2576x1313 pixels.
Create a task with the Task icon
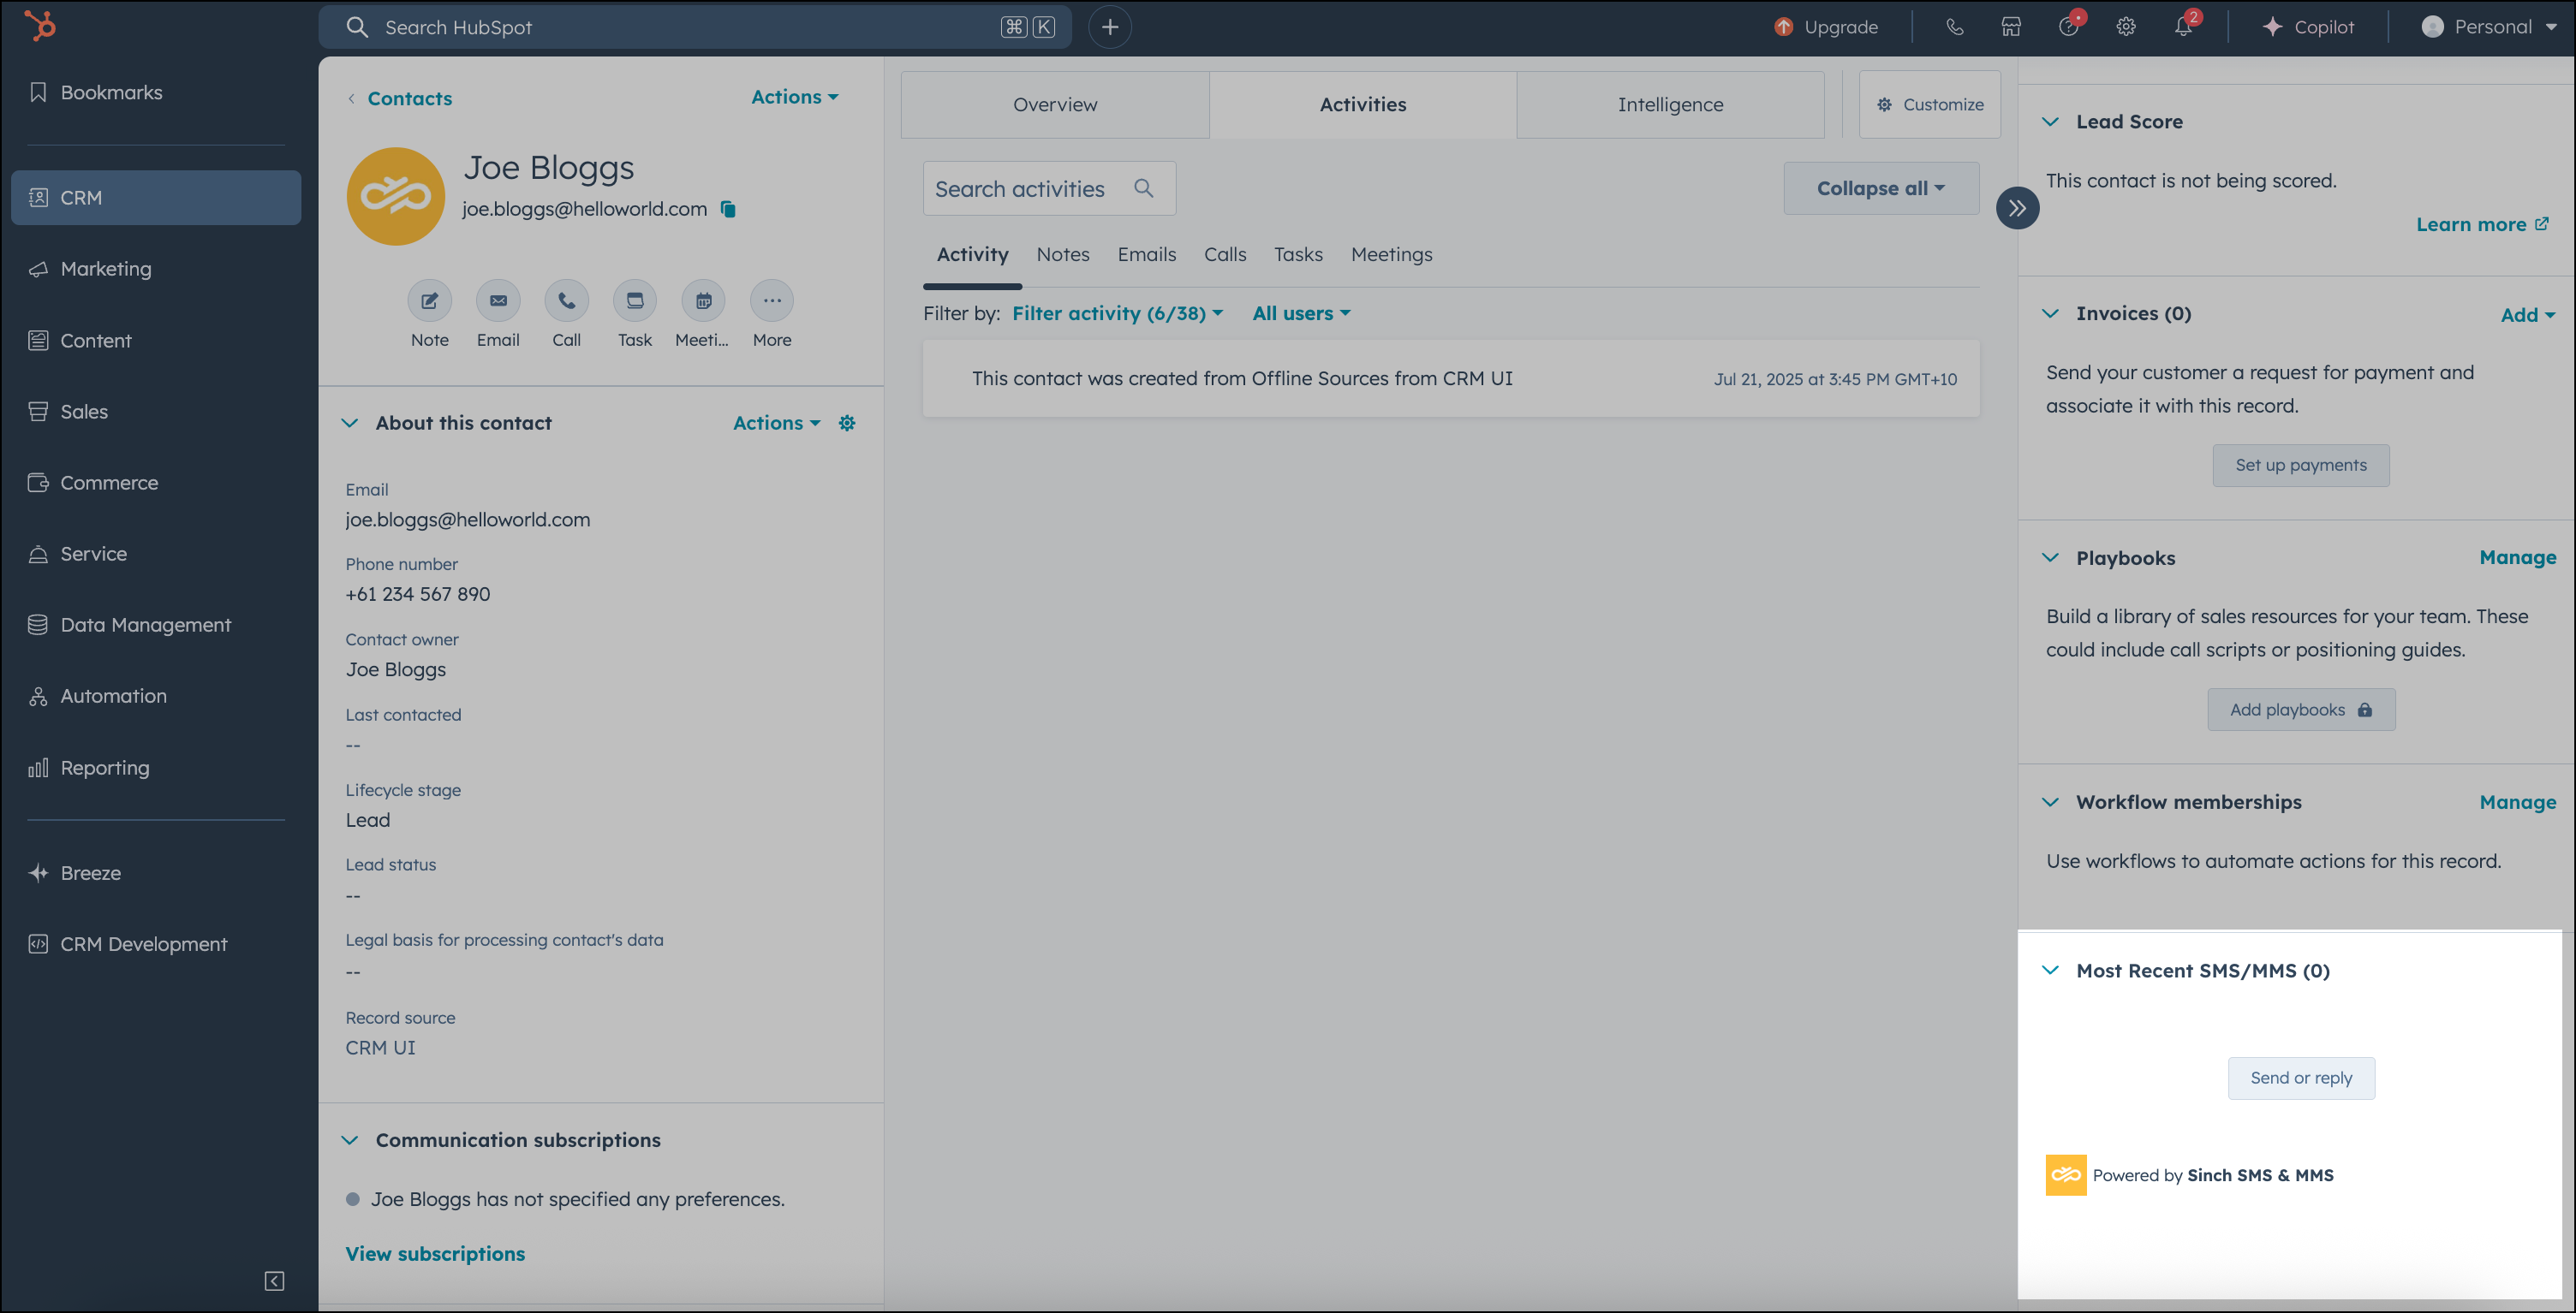(634, 300)
